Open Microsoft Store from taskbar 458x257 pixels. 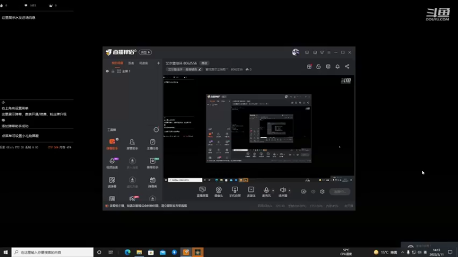(x=151, y=252)
